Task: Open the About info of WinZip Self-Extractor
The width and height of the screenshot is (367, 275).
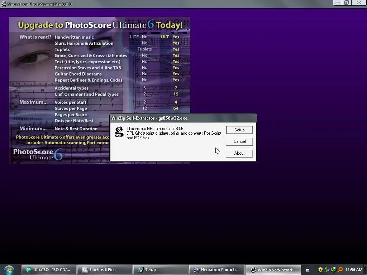Action: [239, 153]
